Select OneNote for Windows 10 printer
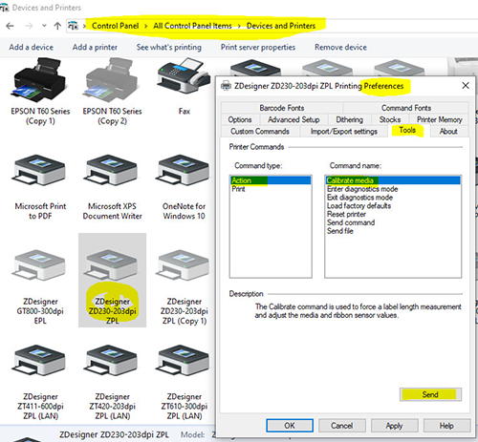478x442 pixels. point(185,188)
